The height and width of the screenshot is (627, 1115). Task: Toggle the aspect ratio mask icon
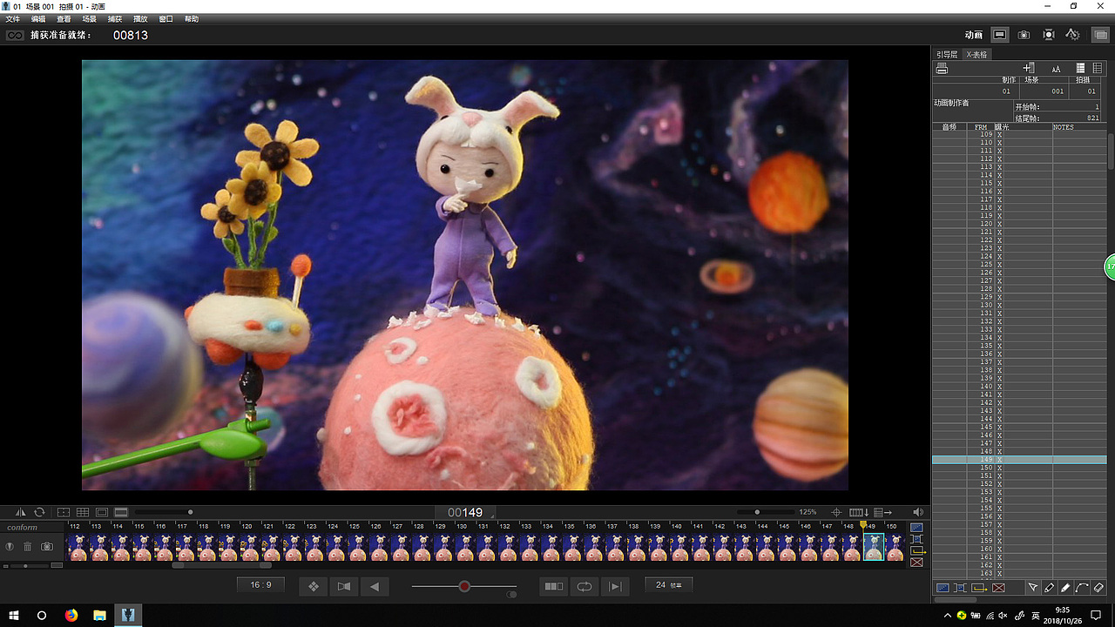point(102,512)
